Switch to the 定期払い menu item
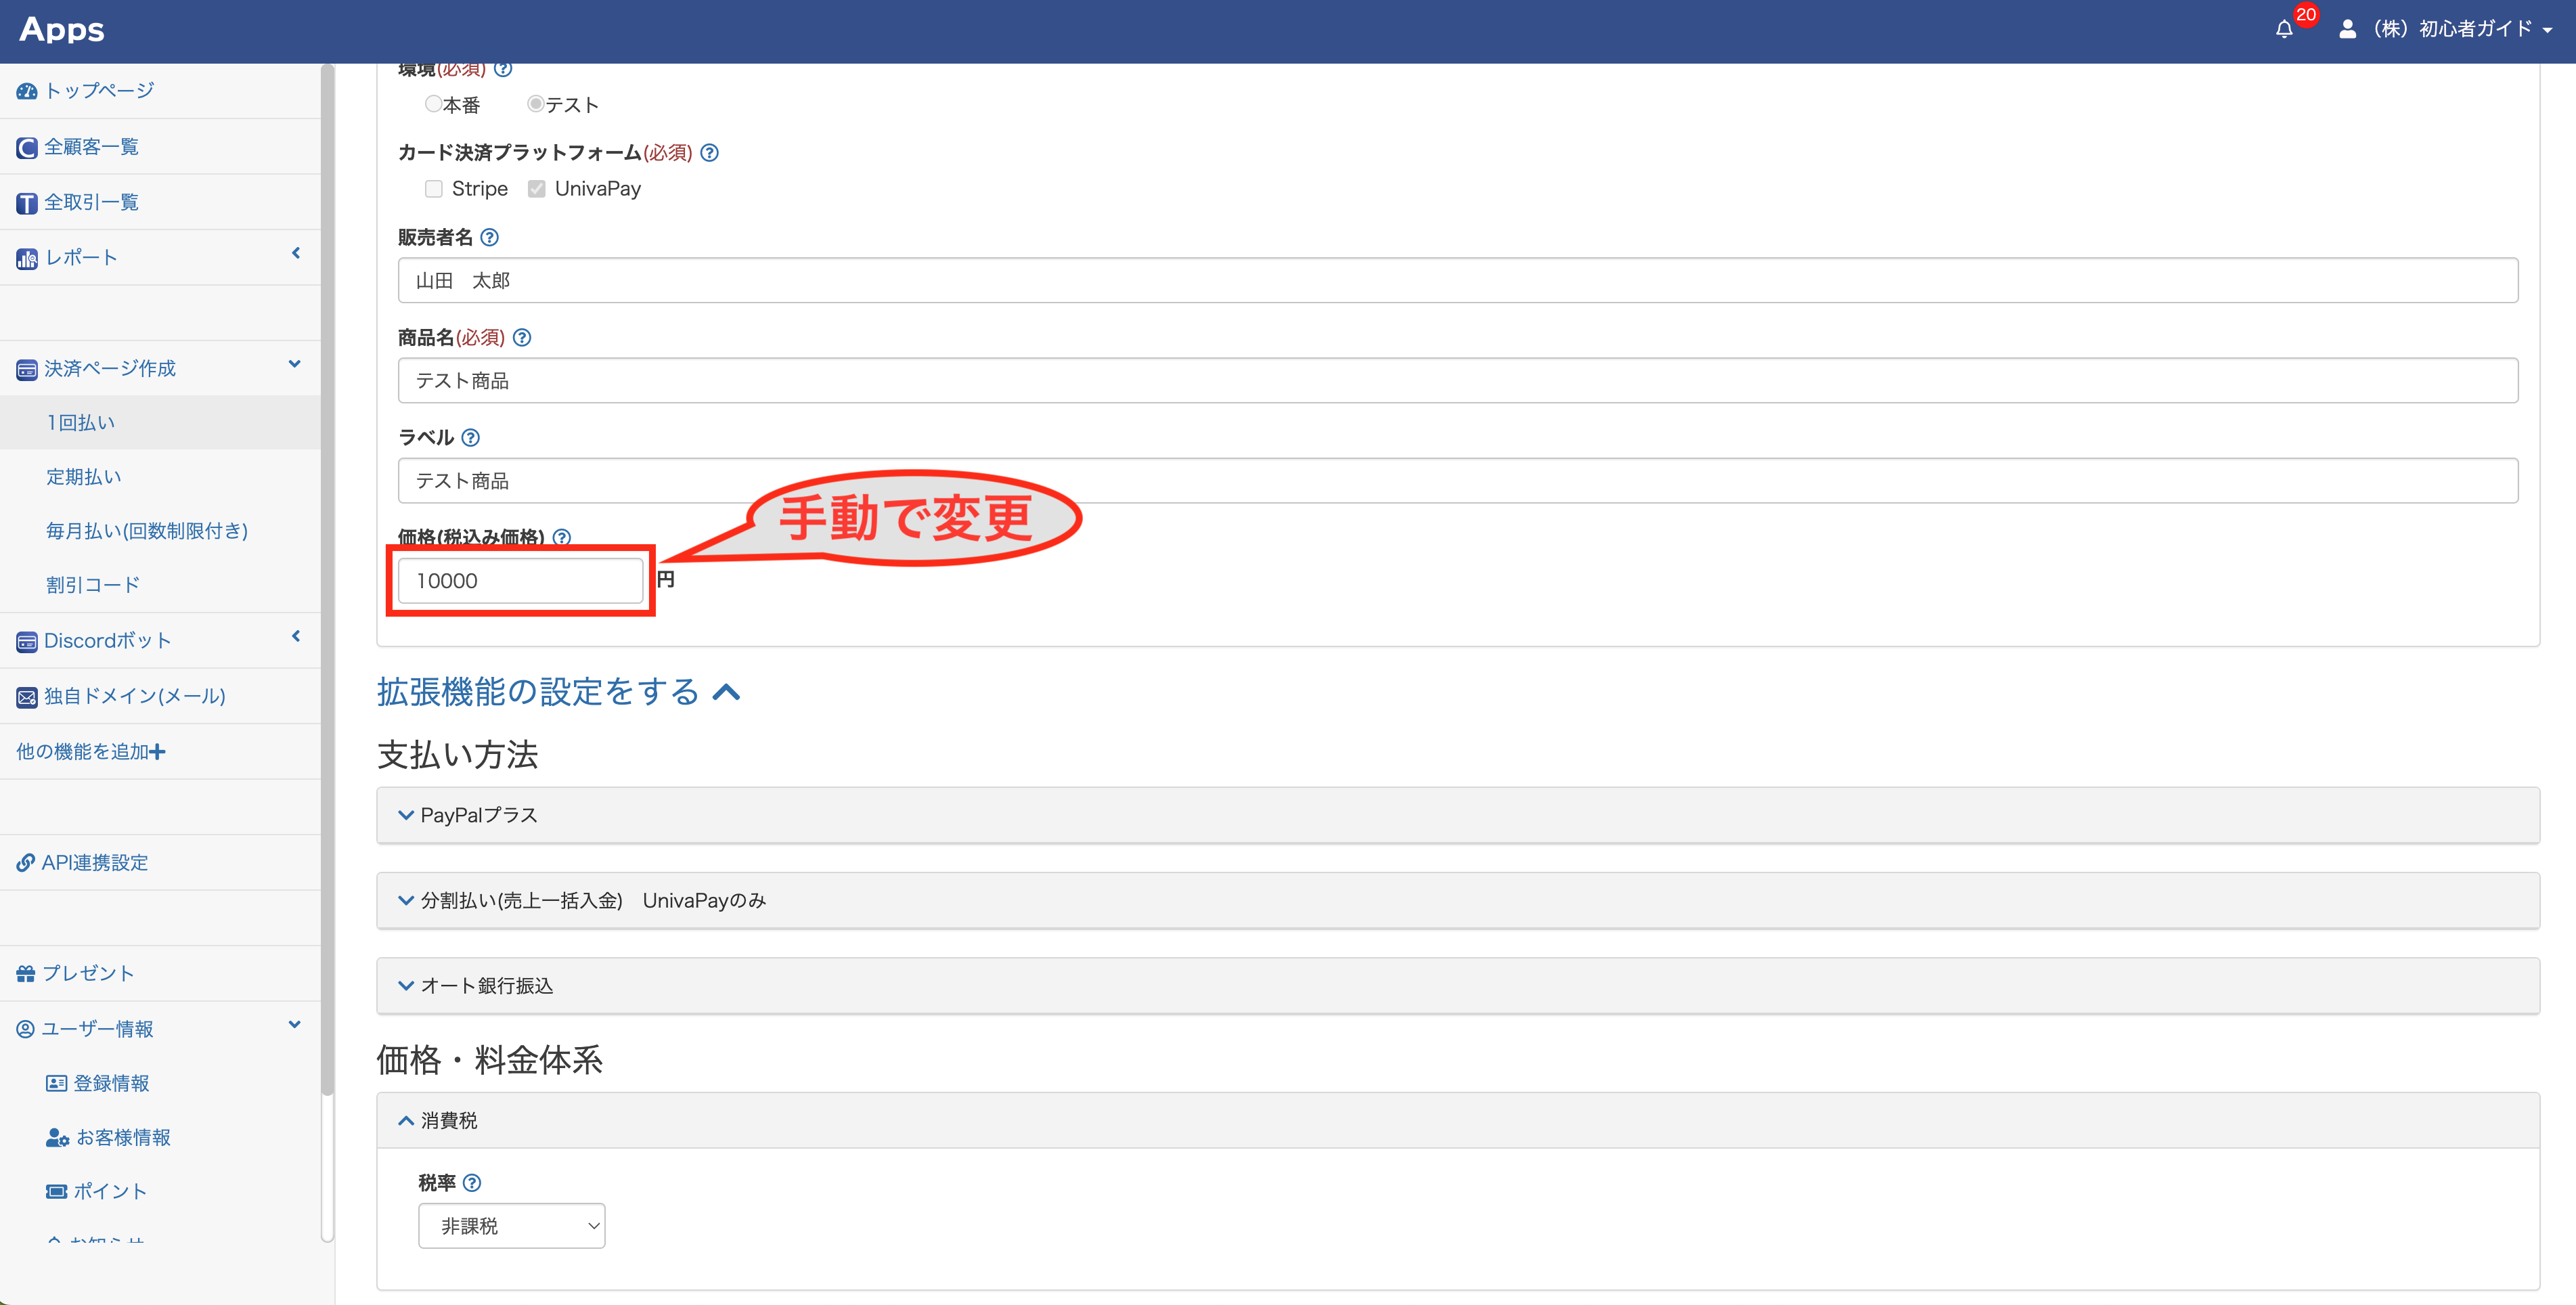Viewport: 2576px width, 1305px height. [x=83, y=476]
